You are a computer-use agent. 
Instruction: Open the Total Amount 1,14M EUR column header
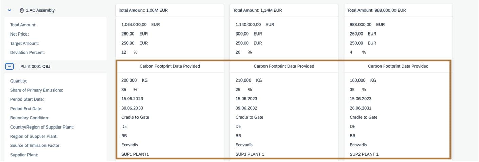coord(257,10)
